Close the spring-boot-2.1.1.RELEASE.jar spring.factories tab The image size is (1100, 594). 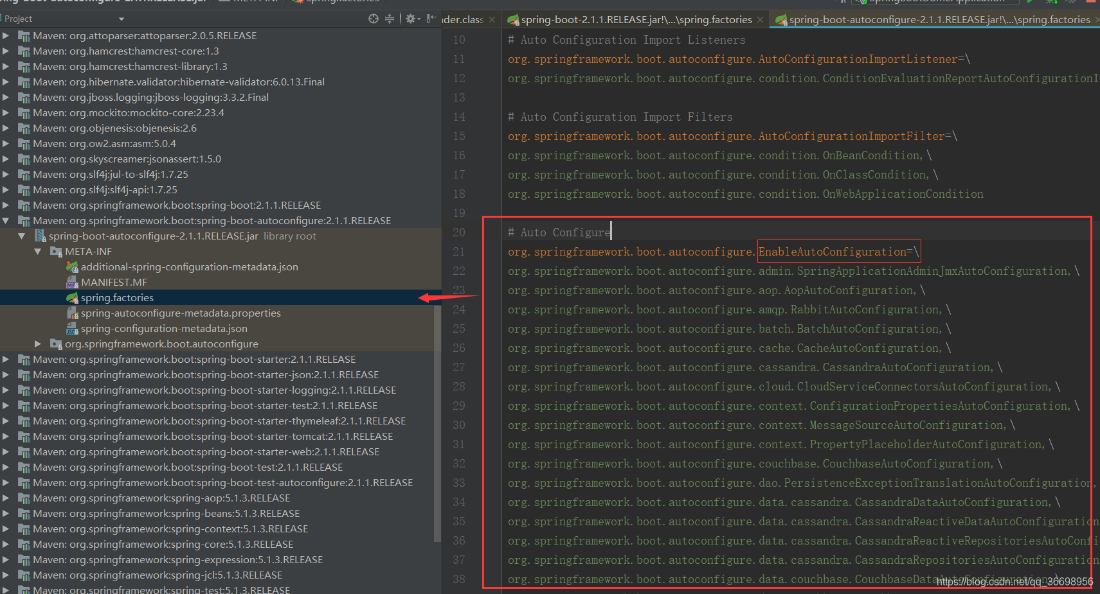pos(760,20)
